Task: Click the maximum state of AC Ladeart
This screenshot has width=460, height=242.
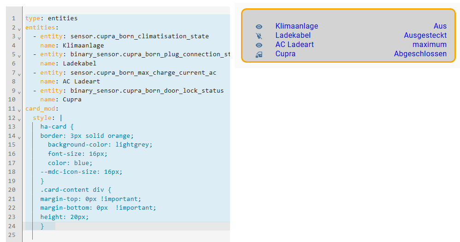Action: point(429,45)
